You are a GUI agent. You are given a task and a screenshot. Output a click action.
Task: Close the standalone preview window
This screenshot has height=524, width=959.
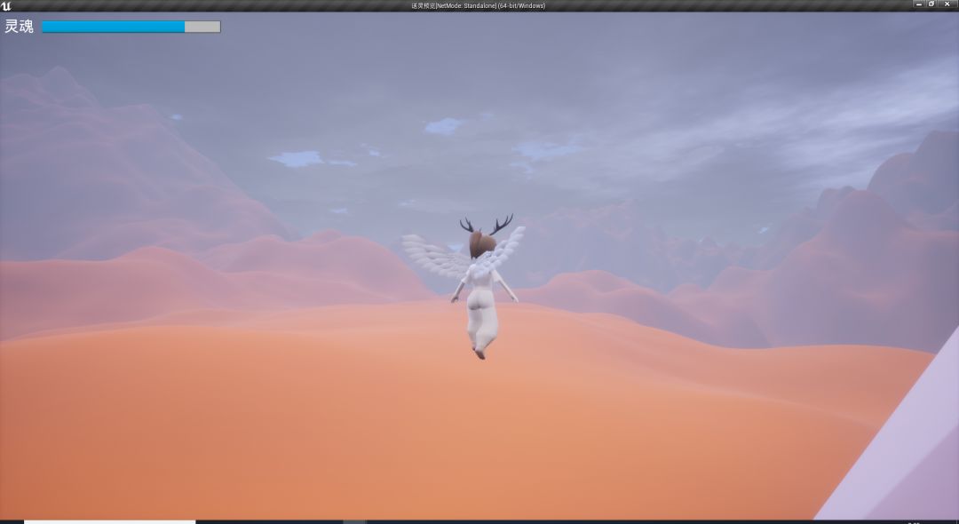tap(947, 4)
